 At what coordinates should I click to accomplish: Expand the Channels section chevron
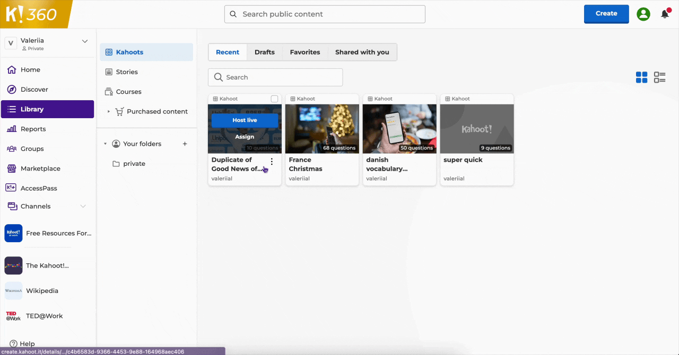click(83, 206)
